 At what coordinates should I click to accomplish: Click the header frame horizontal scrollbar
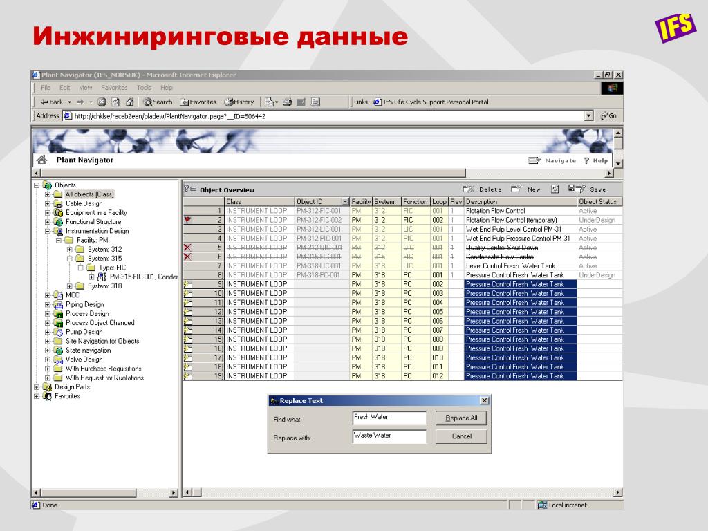tap(253, 173)
